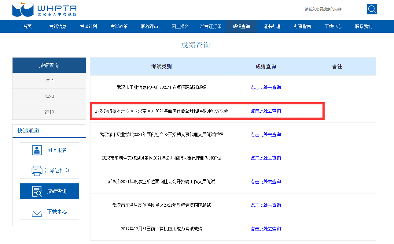Query 计算机应用能力考试 score link

266,229
